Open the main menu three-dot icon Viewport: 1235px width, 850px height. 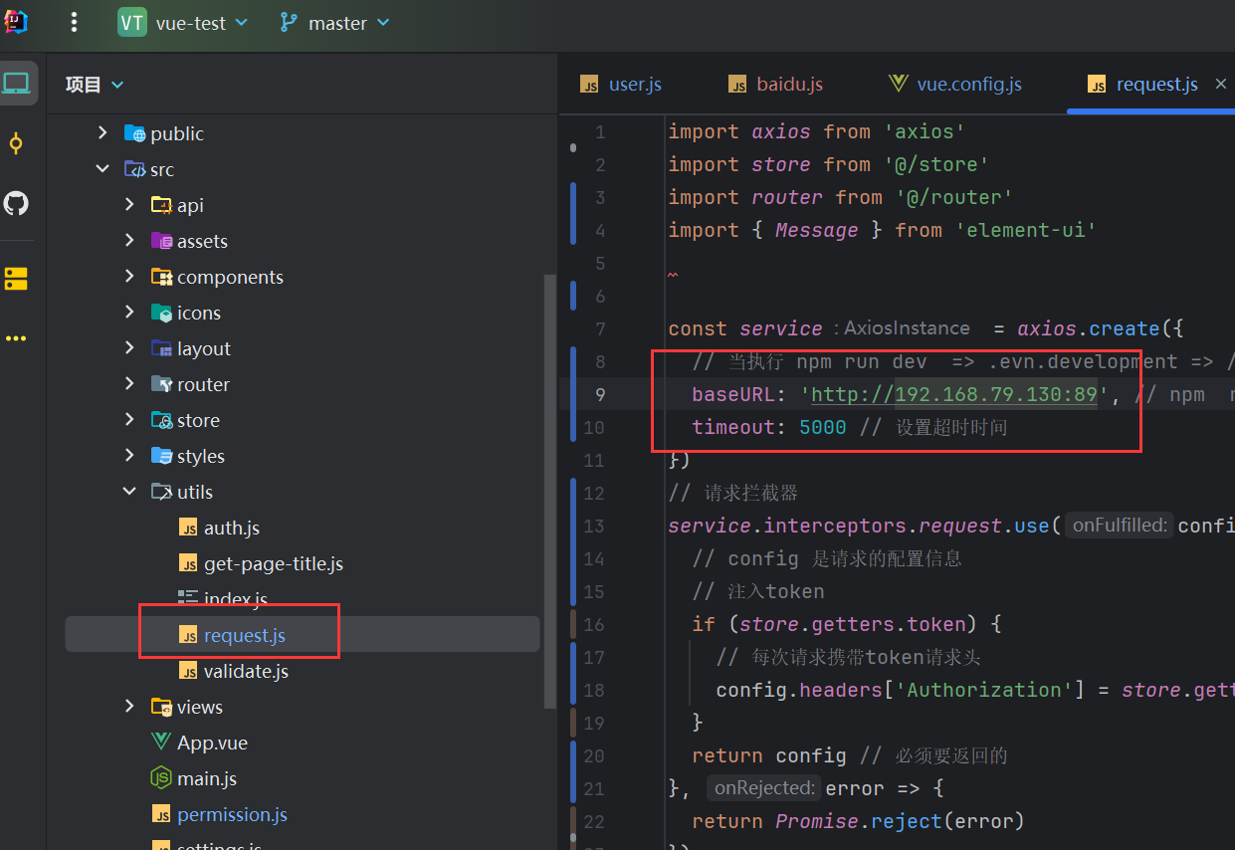75,23
